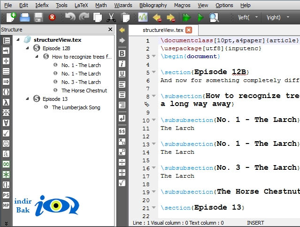The width and height of the screenshot is (300, 227).
Task: Run Quick Build with the double green arrow
Action: tap(186, 17)
